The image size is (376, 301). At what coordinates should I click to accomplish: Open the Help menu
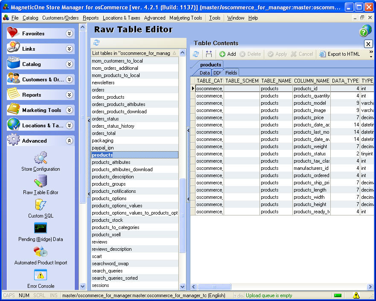(253, 18)
